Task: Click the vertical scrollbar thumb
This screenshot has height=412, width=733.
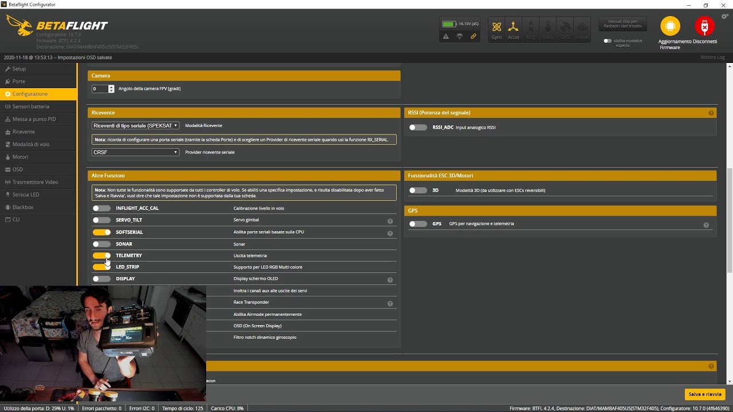Action: coord(730,220)
